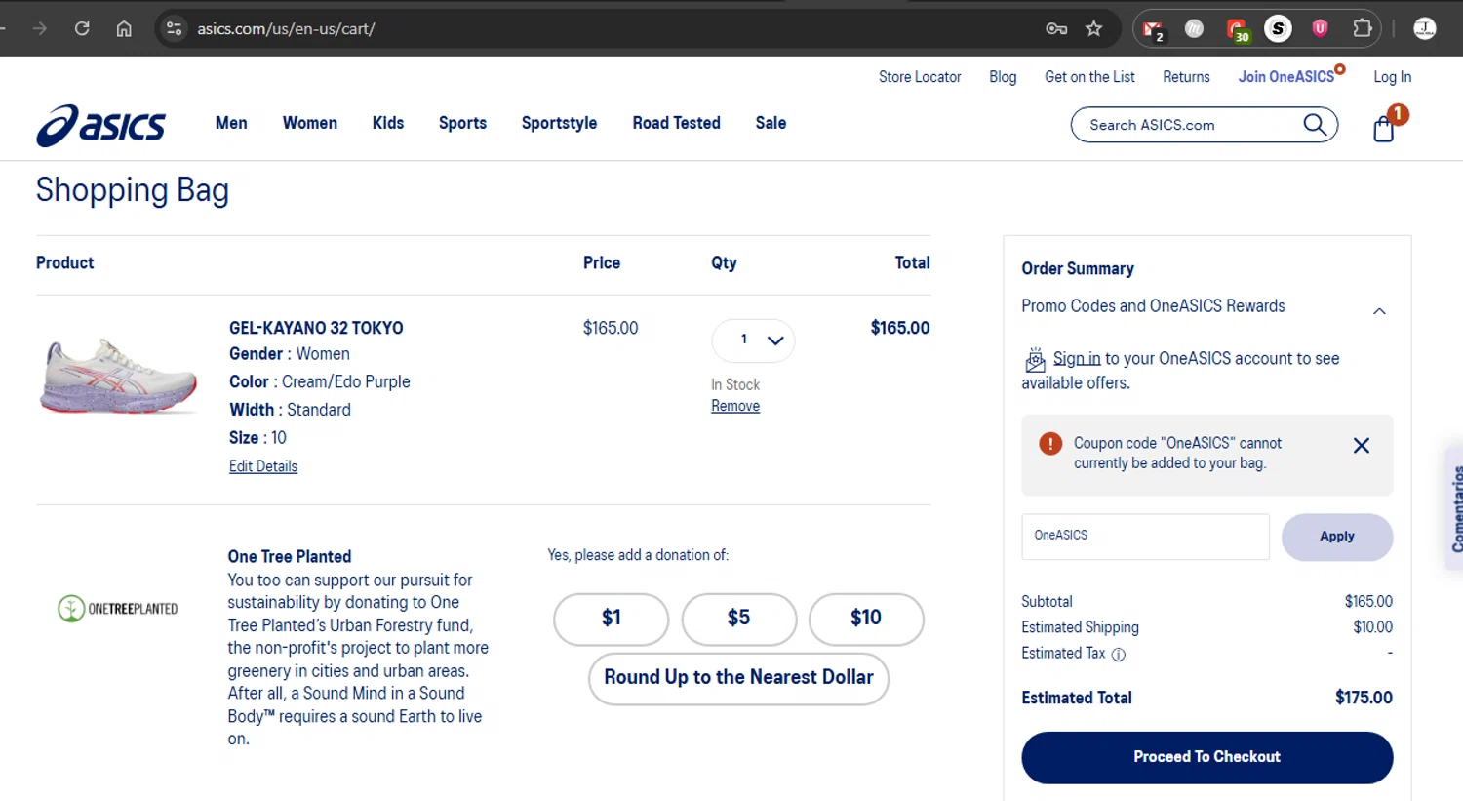The width and height of the screenshot is (1463, 801).
Task: Click the OneASICS rewards gift icon
Action: 1035,360
